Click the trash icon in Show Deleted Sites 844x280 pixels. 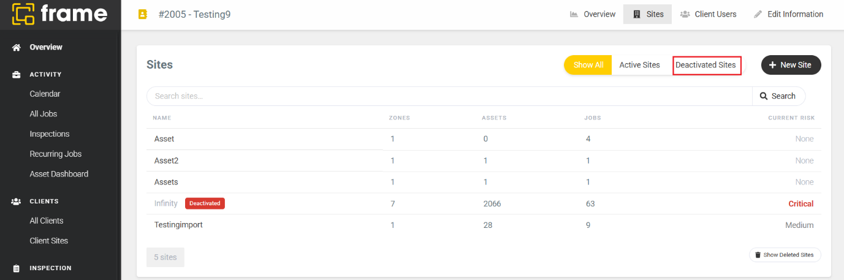click(758, 255)
